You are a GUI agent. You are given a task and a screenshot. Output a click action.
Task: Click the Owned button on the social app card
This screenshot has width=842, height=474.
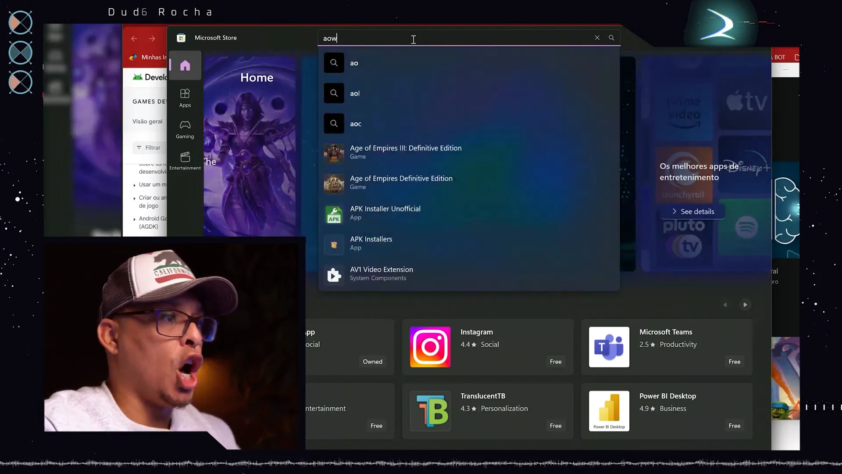(x=372, y=362)
